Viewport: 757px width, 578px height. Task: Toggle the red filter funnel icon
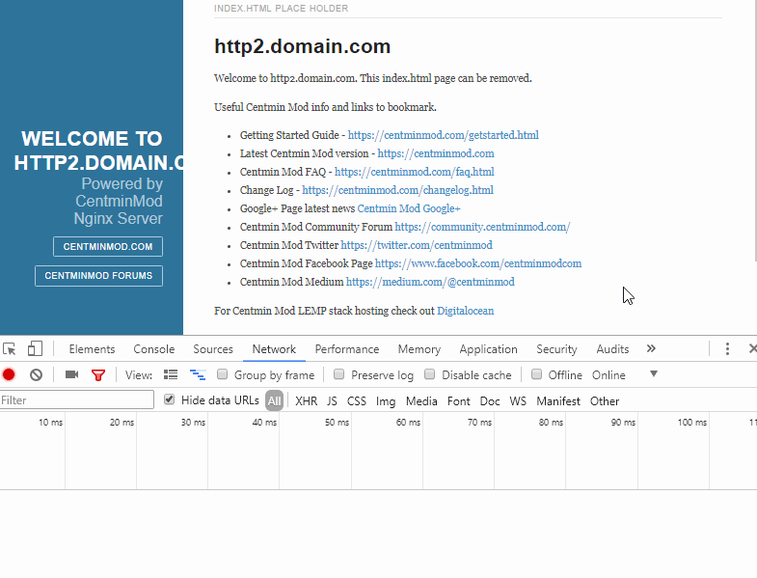98,375
